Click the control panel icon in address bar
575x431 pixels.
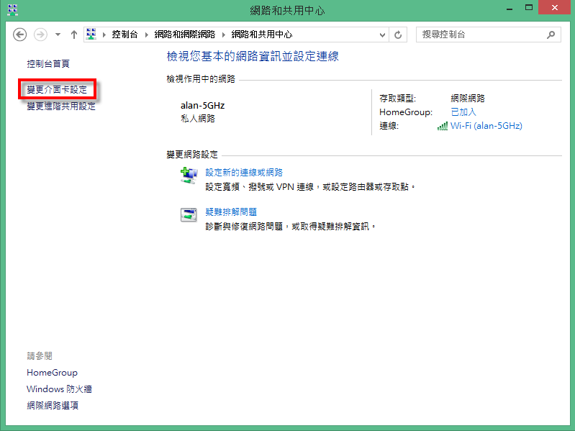pos(92,35)
